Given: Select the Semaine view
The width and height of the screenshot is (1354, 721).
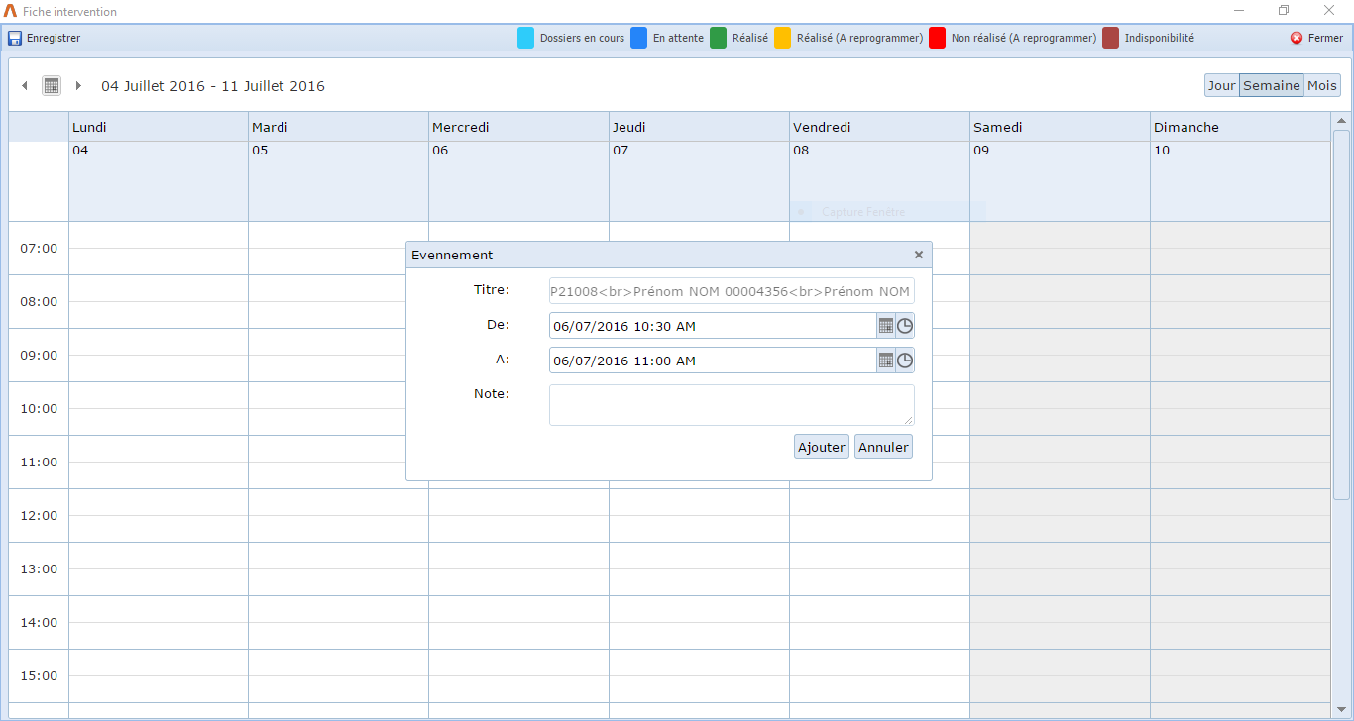Looking at the screenshot, I should (1271, 86).
